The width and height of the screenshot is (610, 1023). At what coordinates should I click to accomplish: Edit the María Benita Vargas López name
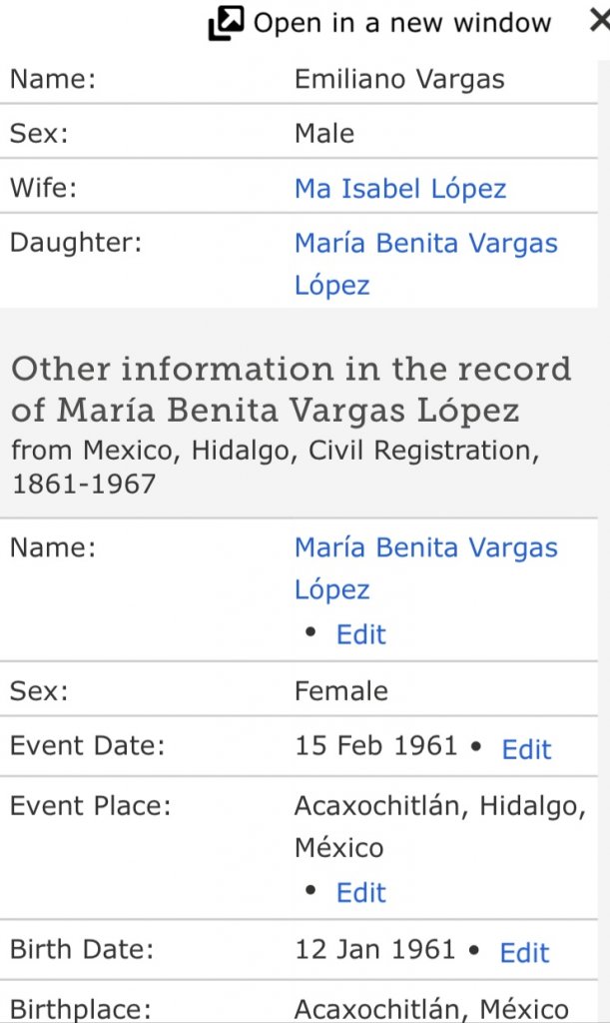pyautogui.click(x=360, y=634)
